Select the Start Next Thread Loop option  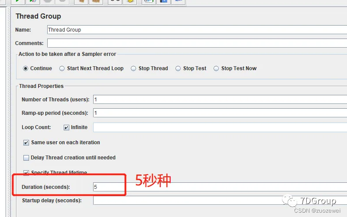click(x=62, y=68)
